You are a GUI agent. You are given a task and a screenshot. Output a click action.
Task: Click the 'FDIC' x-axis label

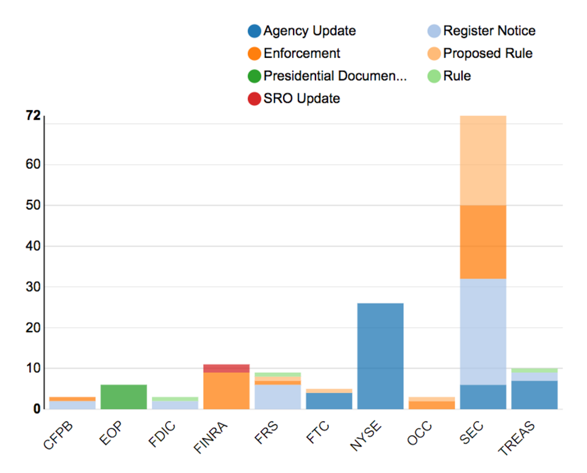coord(162,434)
